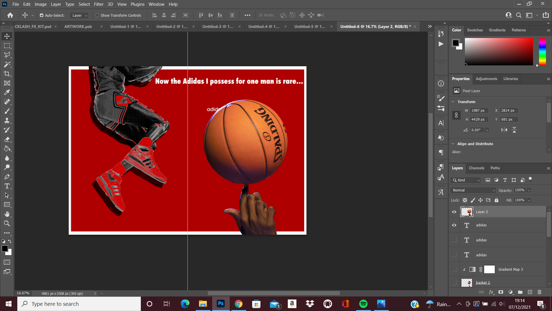Hide the visible adidas text layer
The height and width of the screenshot is (311, 552).
pyautogui.click(x=454, y=225)
